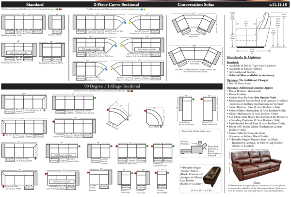Click the Rt Arm Press Back Chaise diagram
Image resolution: width=291 pixels, height=197 pixels.
coord(209,109)
